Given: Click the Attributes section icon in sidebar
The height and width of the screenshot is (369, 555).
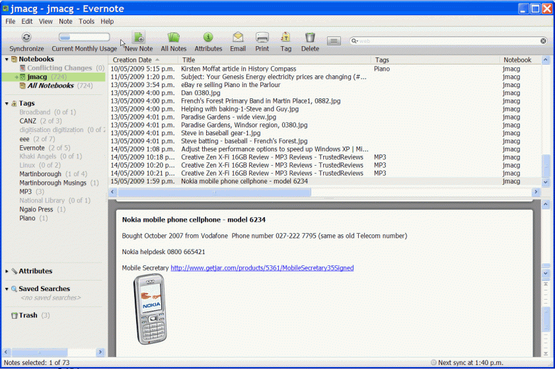Looking at the screenshot, I should point(14,271).
